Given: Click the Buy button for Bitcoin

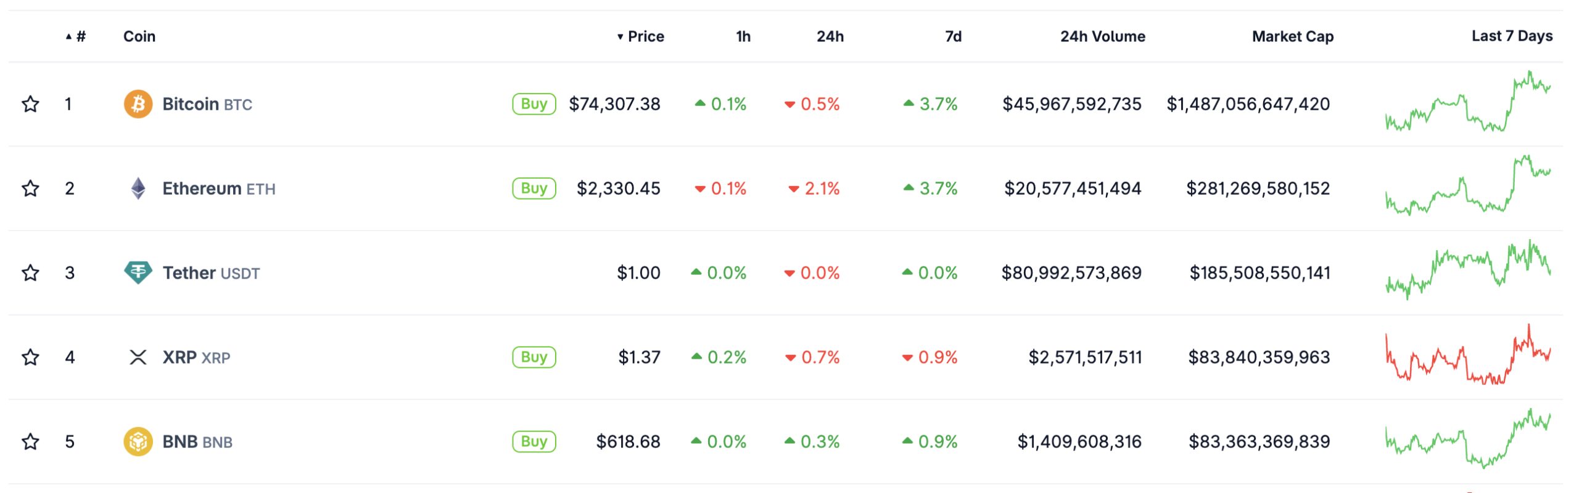Looking at the screenshot, I should pyautogui.click(x=533, y=104).
